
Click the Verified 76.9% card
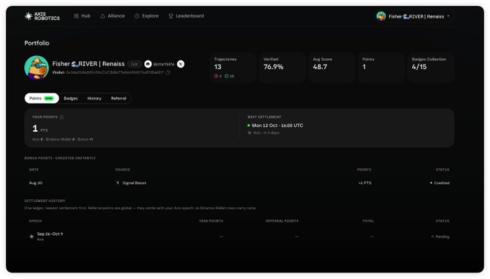click(x=282, y=68)
